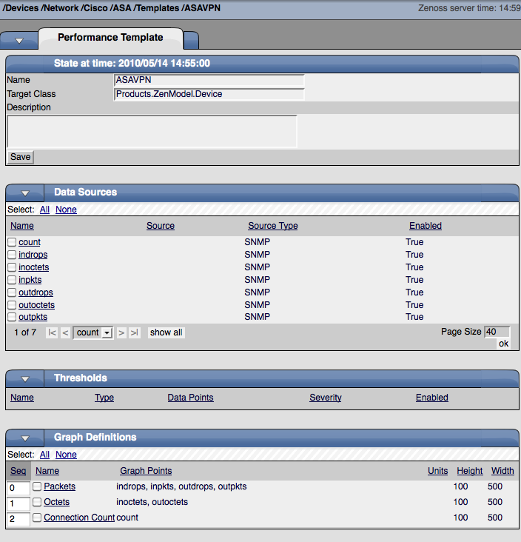Check the outdrops data source checkbox
The height and width of the screenshot is (542, 521).
point(12,292)
